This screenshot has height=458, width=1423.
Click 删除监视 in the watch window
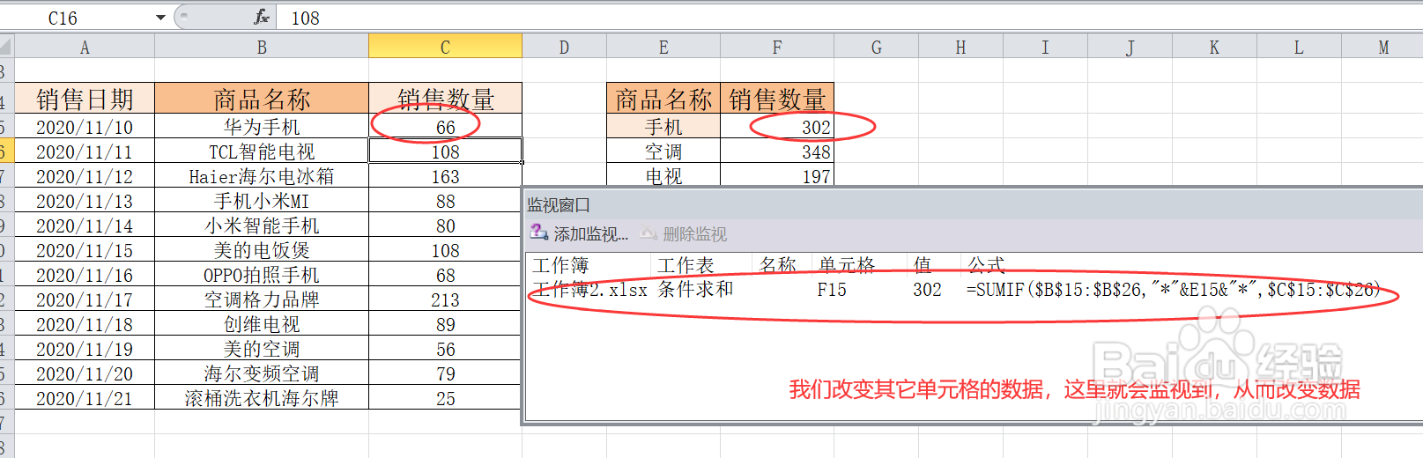[x=684, y=233]
